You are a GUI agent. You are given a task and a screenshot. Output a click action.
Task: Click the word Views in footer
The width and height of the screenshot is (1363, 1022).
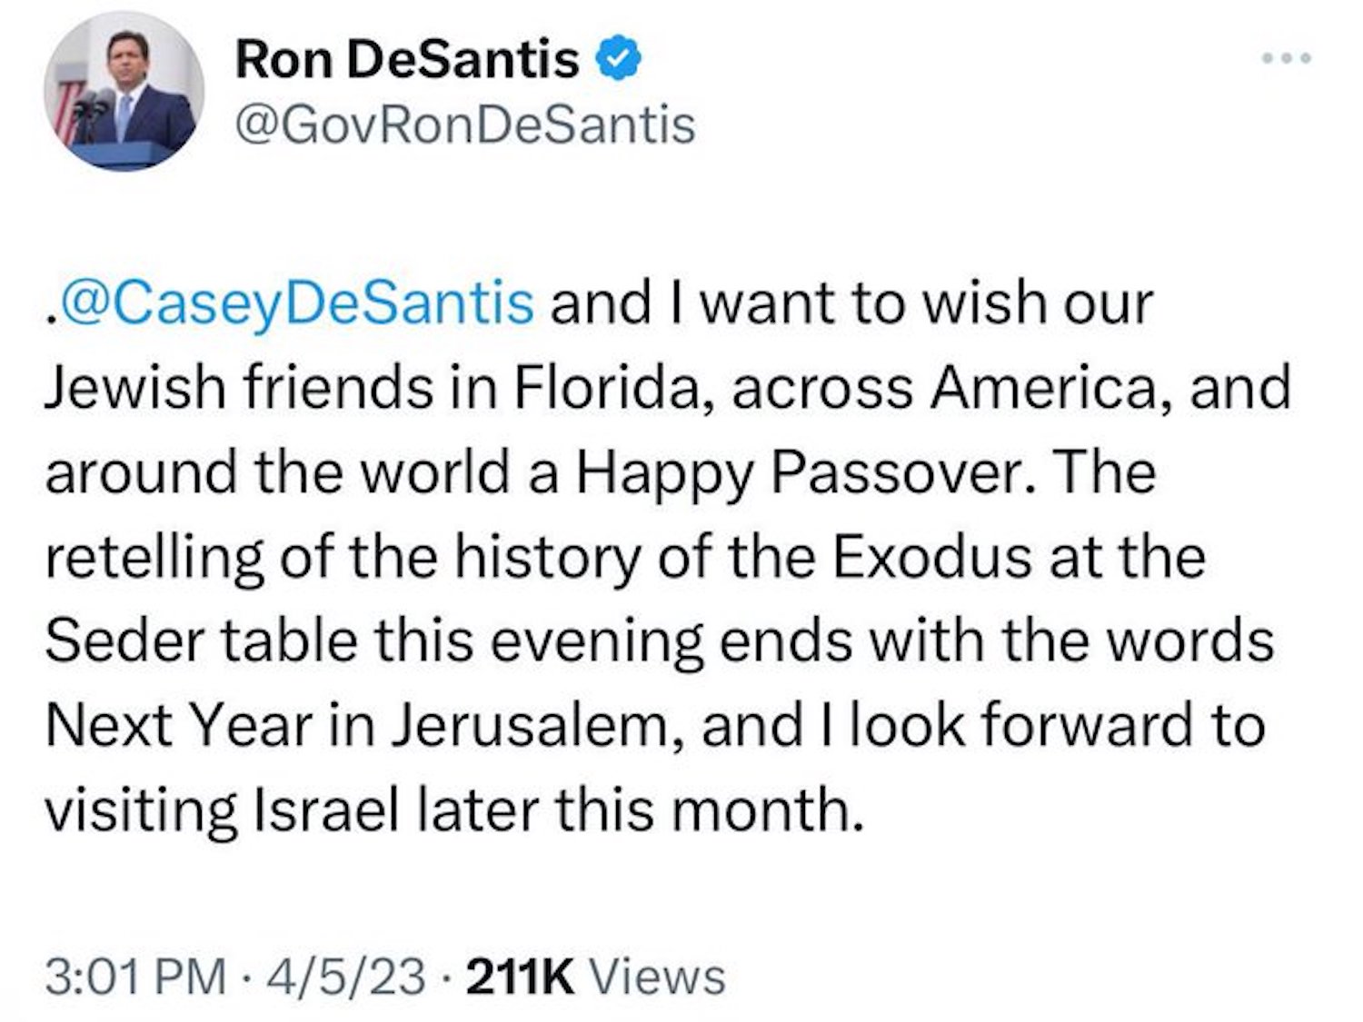[658, 977]
